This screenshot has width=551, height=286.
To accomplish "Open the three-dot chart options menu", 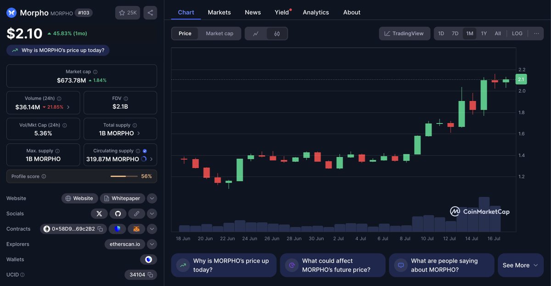I will point(536,33).
